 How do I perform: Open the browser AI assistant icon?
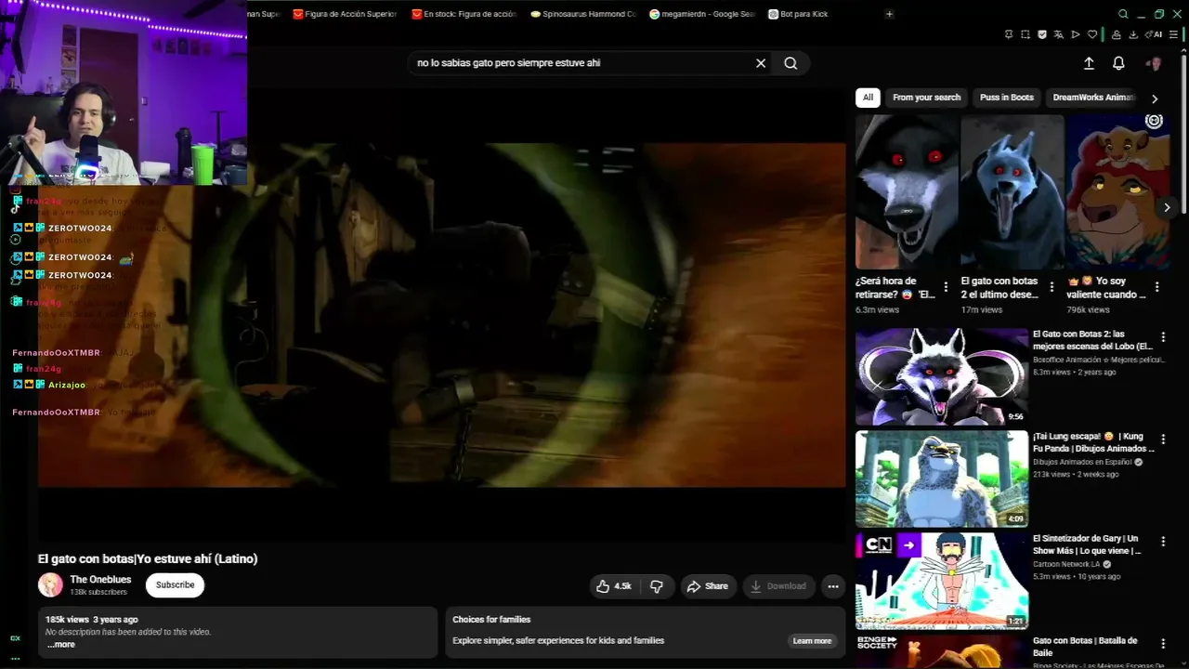pos(1155,34)
